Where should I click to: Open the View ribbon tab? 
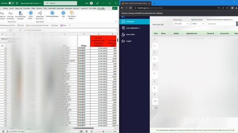45,8
